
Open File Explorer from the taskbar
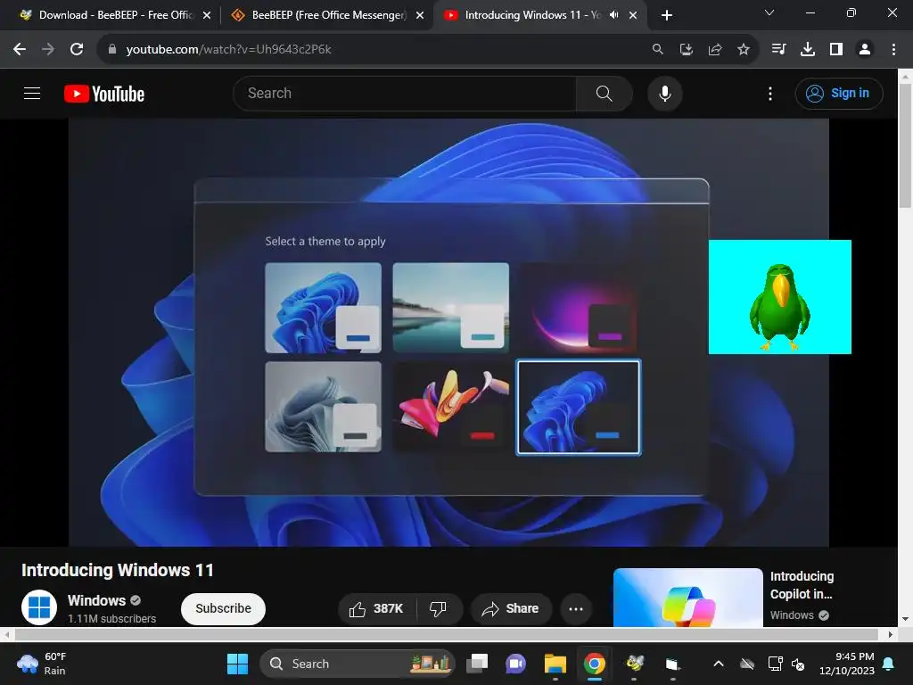555,664
